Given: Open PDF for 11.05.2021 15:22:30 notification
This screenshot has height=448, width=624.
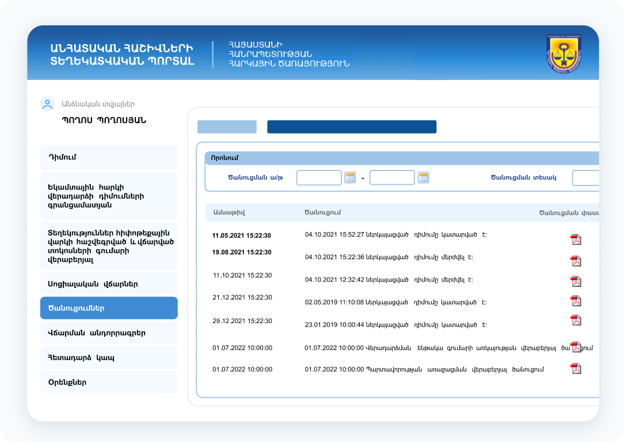Looking at the screenshot, I should [x=575, y=240].
